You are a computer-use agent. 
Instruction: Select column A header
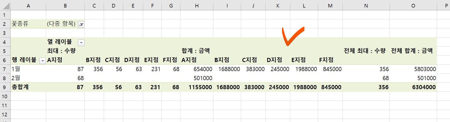click(x=28, y=6)
